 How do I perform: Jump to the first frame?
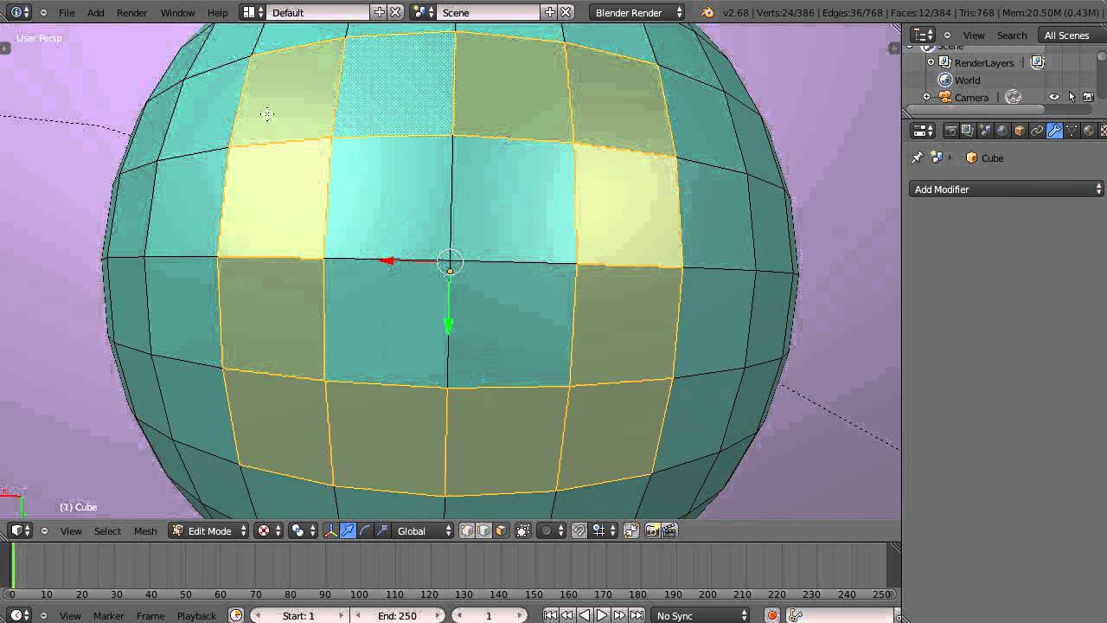pyautogui.click(x=550, y=615)
